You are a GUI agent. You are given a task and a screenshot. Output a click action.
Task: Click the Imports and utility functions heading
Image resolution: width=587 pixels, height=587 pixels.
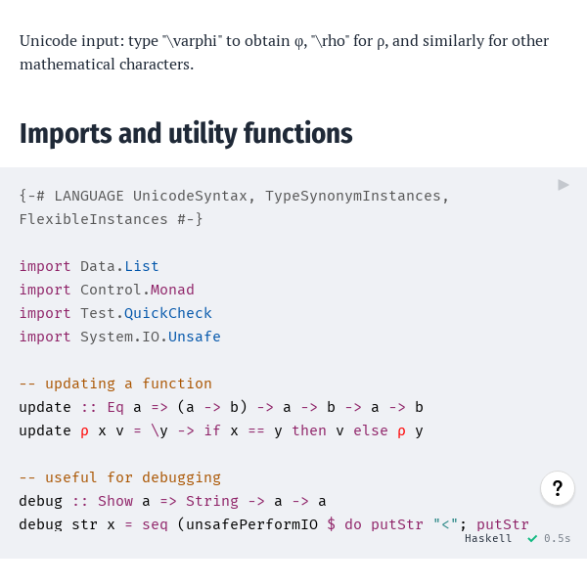tap(186, 134)
